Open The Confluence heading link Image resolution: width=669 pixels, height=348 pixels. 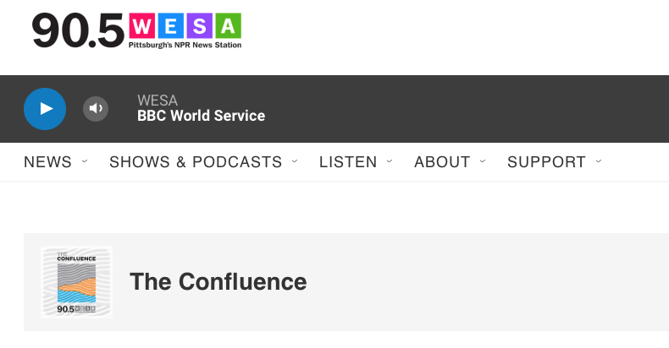(x=218, y=281)
